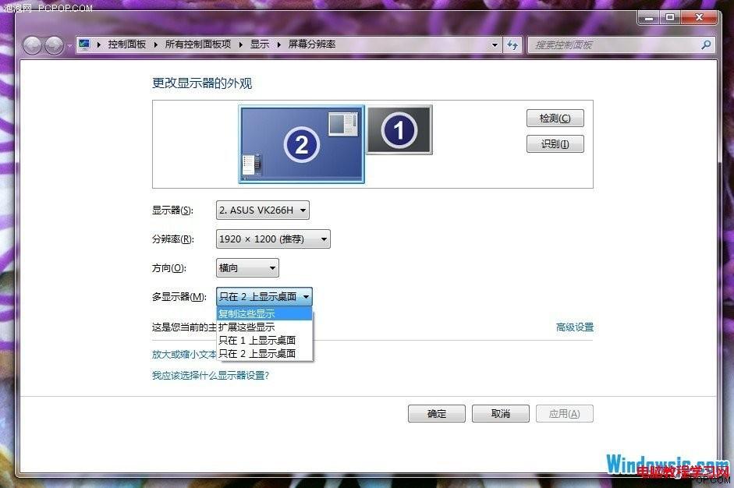Image resolution: width=734 pixels, height=488 pixels.
Task: Open the 方向 横向 orientation dropdown
Action: 247,268
